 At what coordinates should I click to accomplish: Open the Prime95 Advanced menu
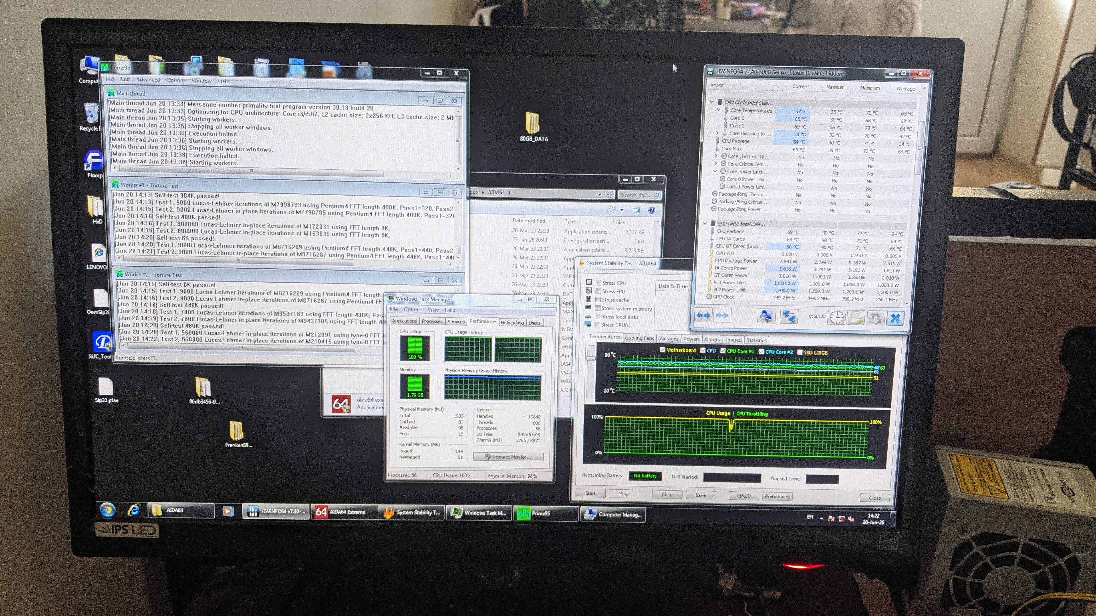coord(148,80)
